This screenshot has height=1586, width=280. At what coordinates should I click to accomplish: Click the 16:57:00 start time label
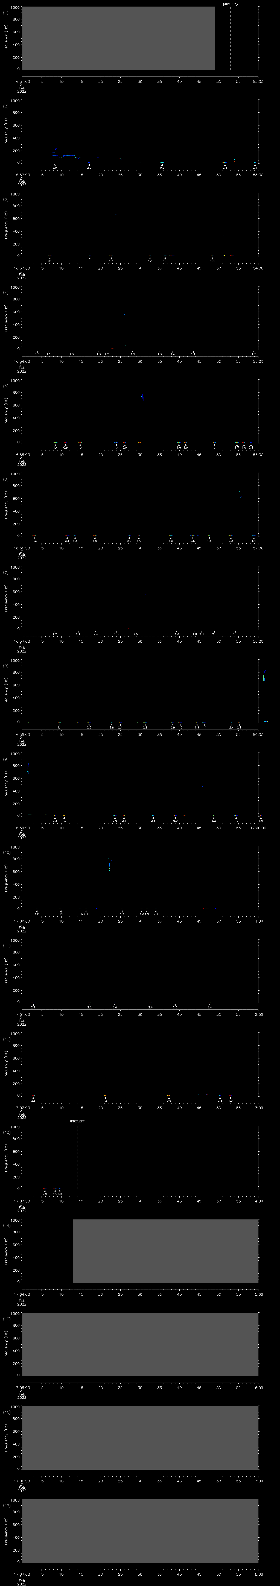pos(22,641)
